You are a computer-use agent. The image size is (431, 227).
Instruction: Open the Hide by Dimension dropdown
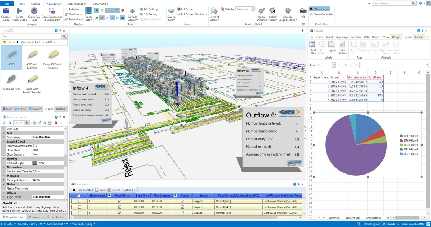pos(253,9)
